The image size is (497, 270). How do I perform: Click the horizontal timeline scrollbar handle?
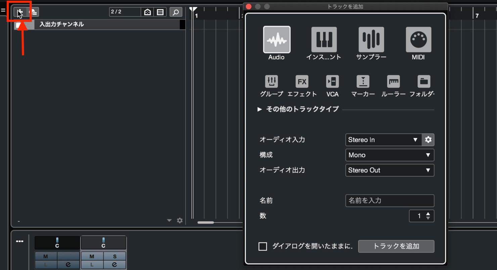point(206,222)
